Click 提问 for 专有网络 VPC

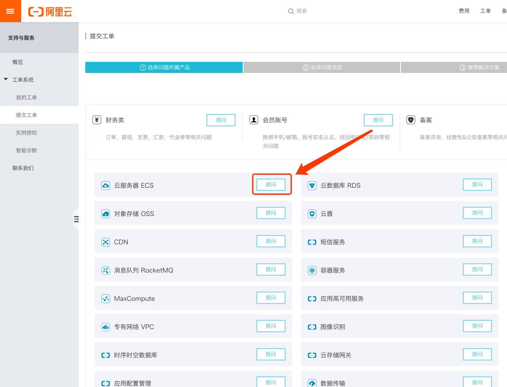point(271,326)
